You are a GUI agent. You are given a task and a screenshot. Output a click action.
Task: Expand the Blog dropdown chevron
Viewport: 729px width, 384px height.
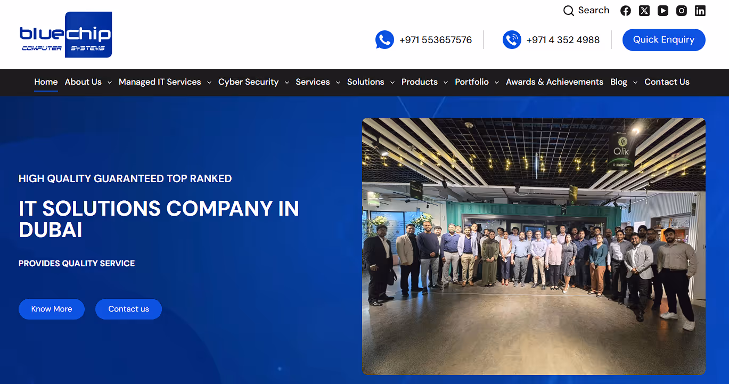pos(635,83)
